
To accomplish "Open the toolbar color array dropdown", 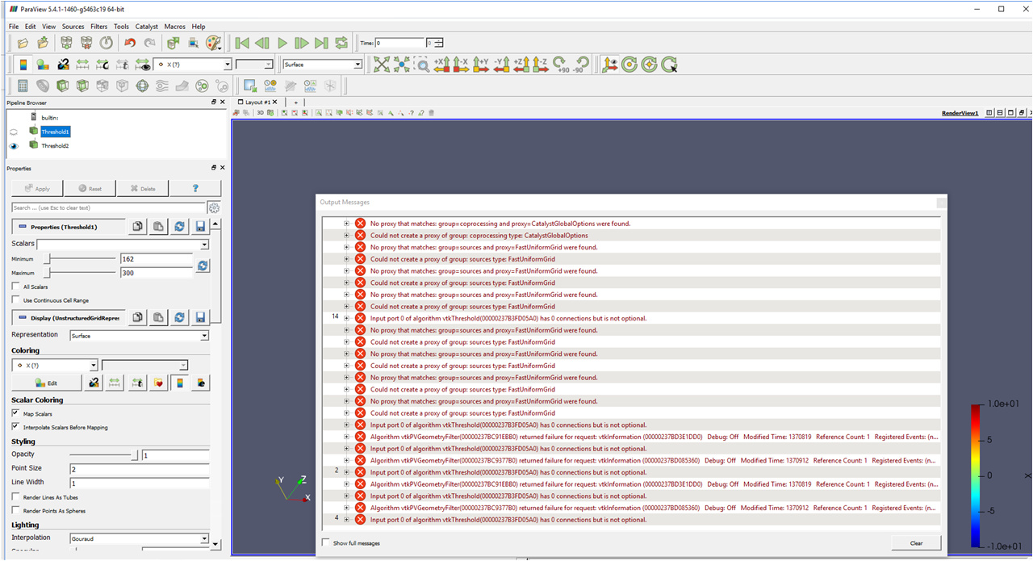I will coord(192,65).
